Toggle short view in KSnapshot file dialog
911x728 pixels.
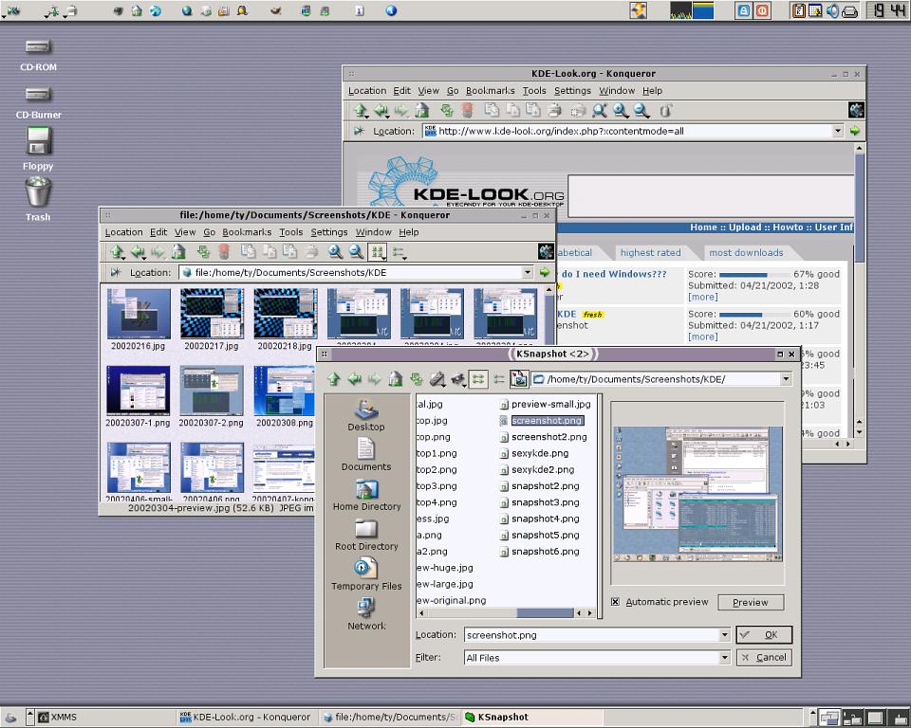[478, 379]
